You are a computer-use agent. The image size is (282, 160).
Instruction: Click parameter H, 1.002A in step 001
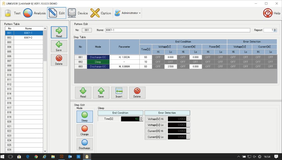(x=124, y=57)
